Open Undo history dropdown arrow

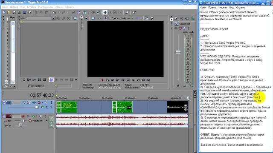(58, 12)
